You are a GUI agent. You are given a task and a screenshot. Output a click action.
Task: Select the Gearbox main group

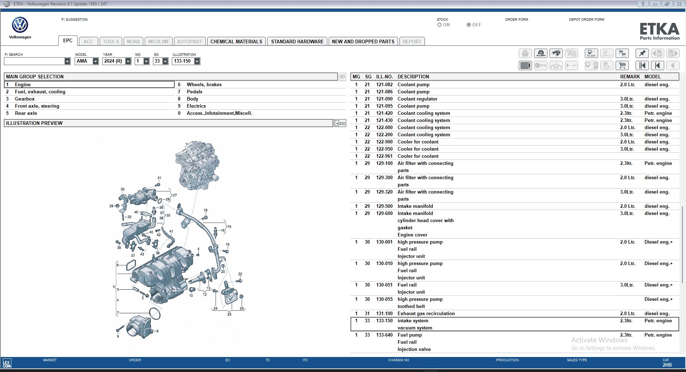[x=25, y=99]
